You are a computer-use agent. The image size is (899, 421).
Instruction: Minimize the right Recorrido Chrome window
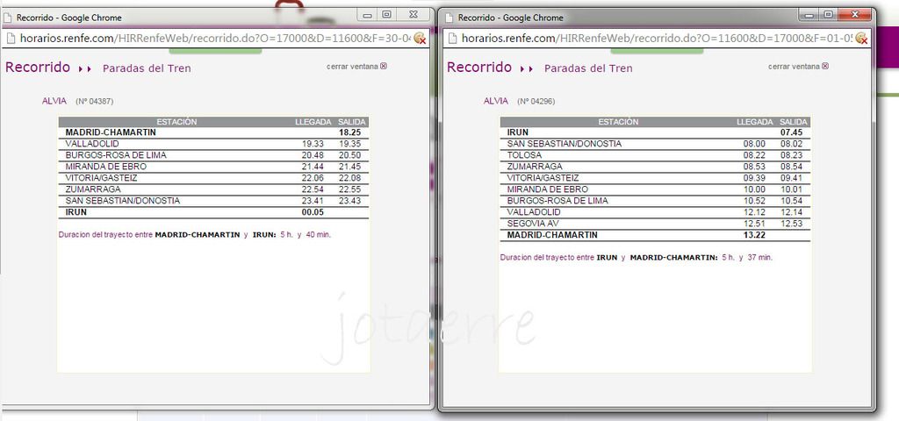(x=810, y=15)
